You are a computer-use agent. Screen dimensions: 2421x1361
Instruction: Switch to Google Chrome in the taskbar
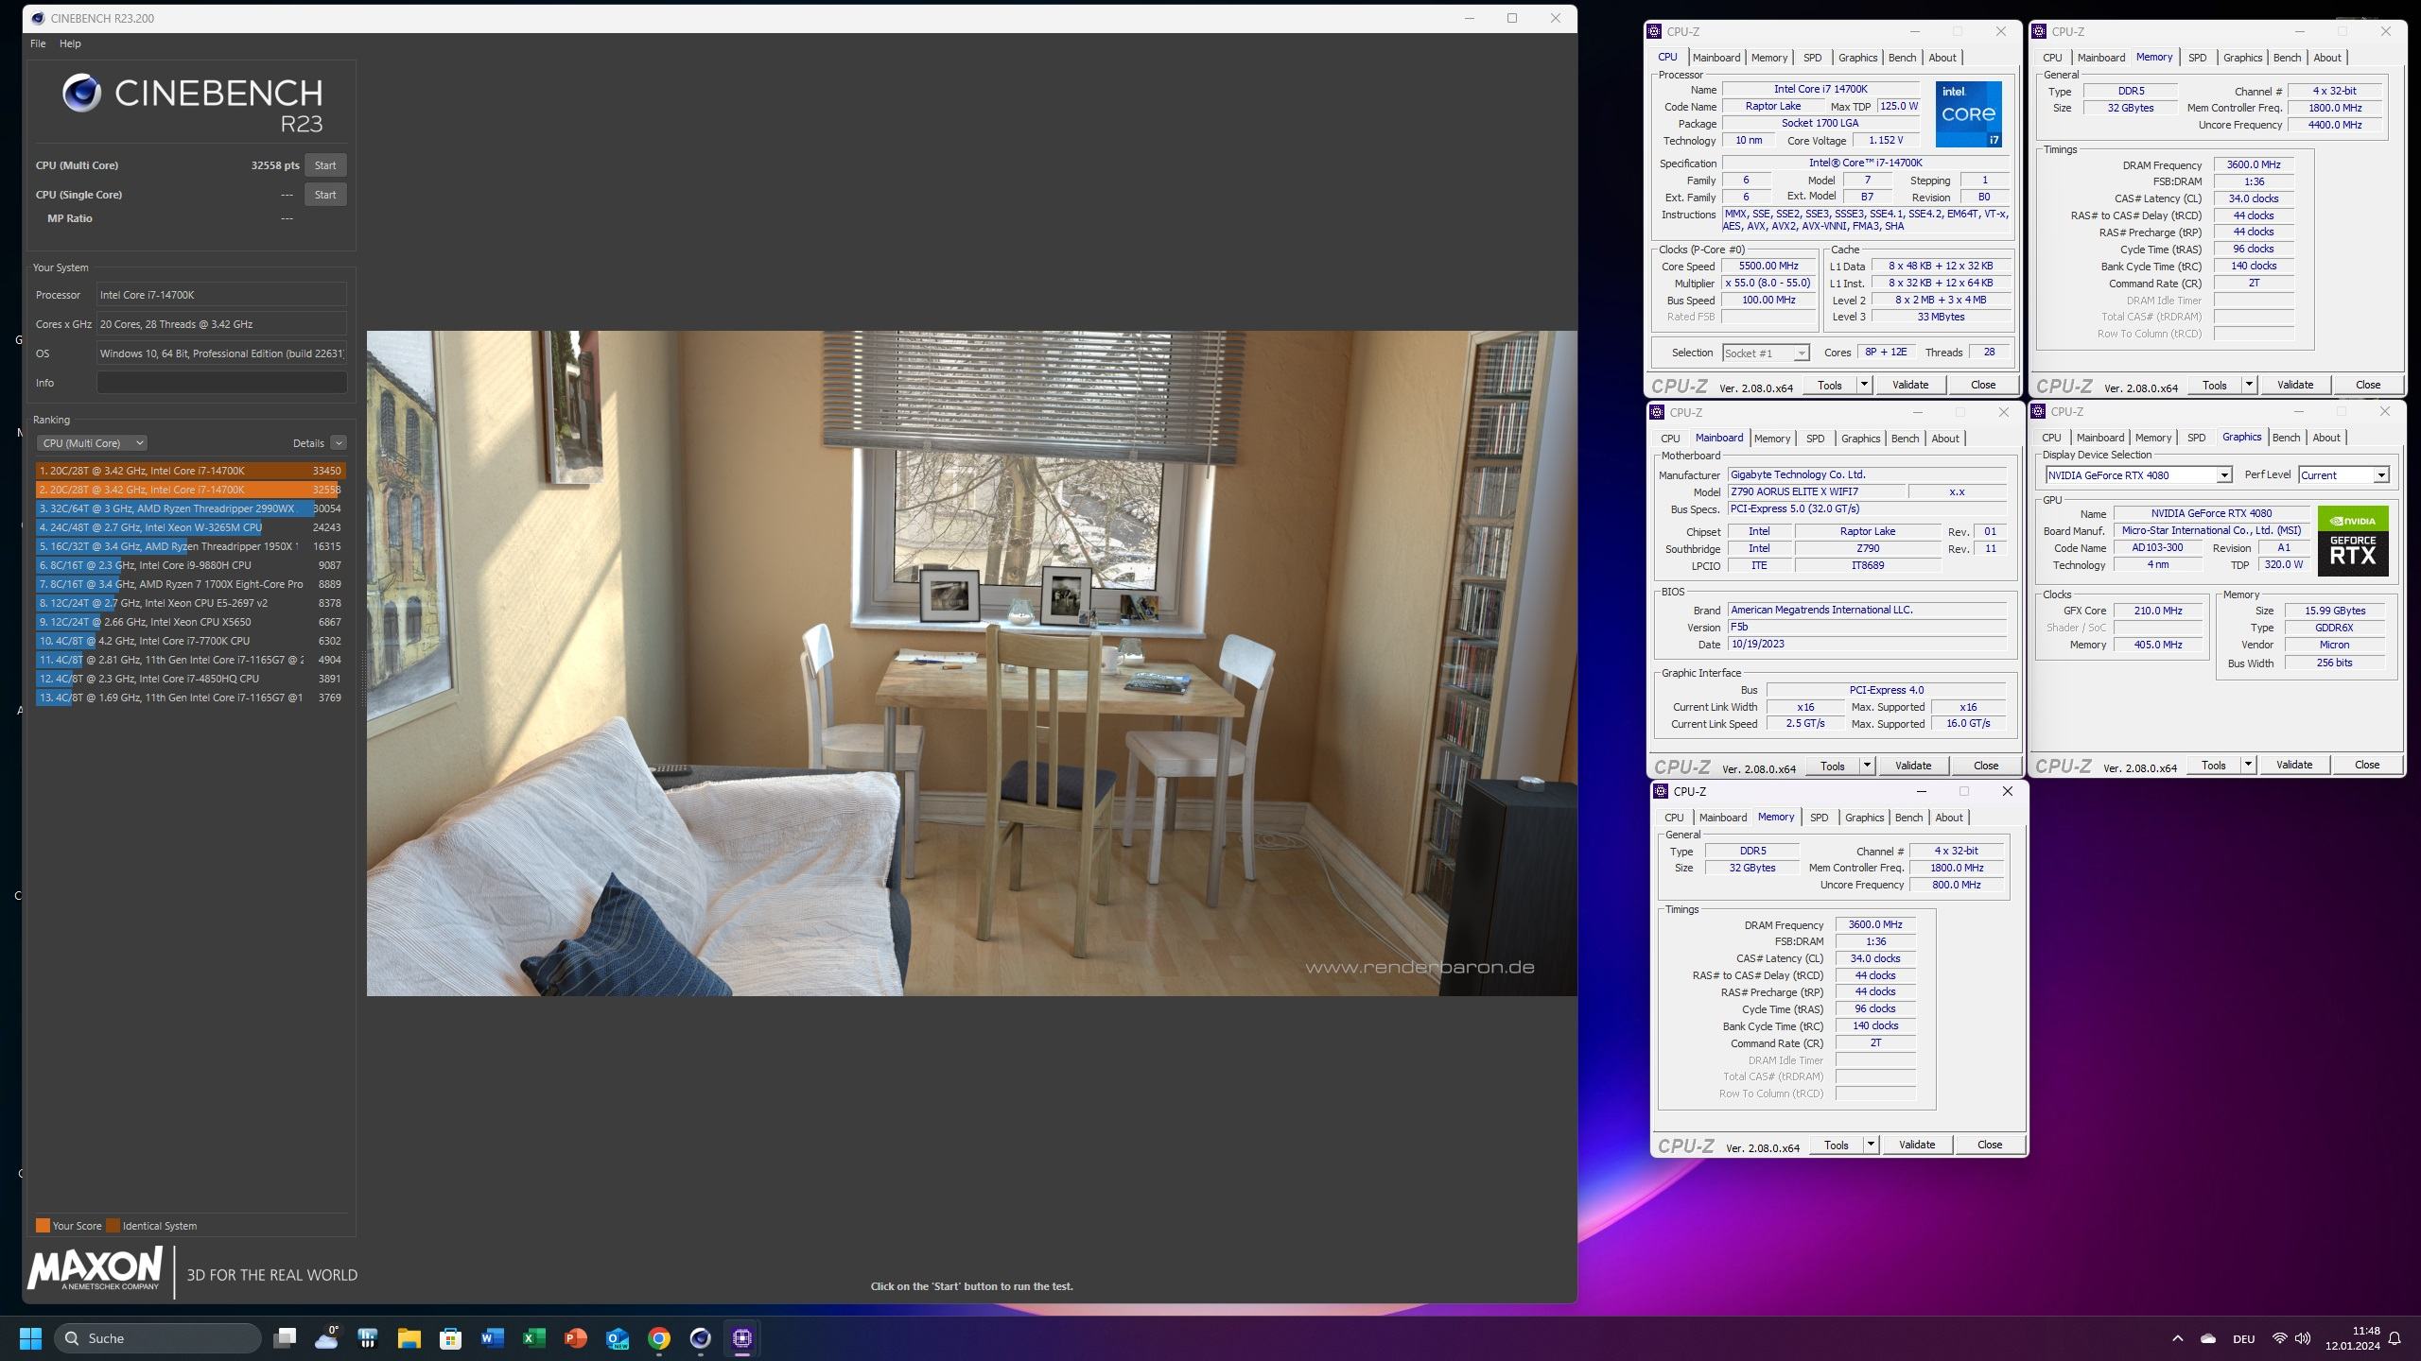coord(659,1338)
